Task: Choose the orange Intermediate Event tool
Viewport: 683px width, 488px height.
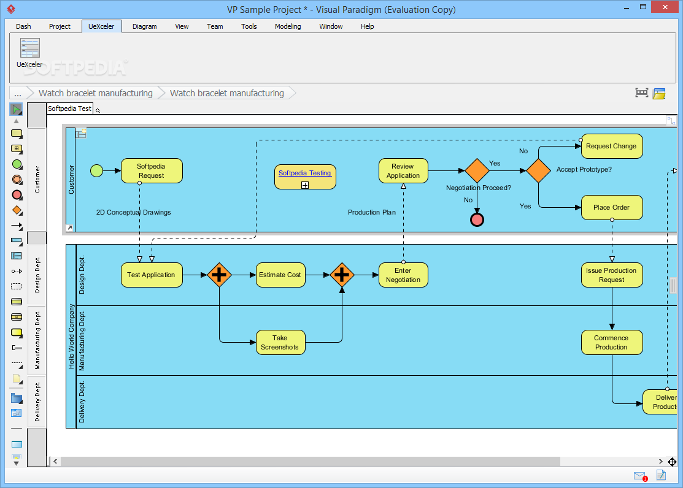Action: coord(17,180)
